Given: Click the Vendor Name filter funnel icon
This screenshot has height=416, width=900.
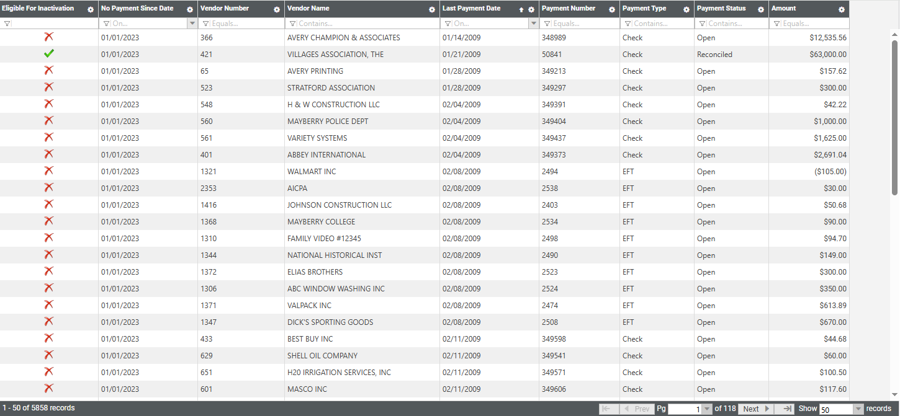Looking at the screenshot, I should (x=293, y=24).
